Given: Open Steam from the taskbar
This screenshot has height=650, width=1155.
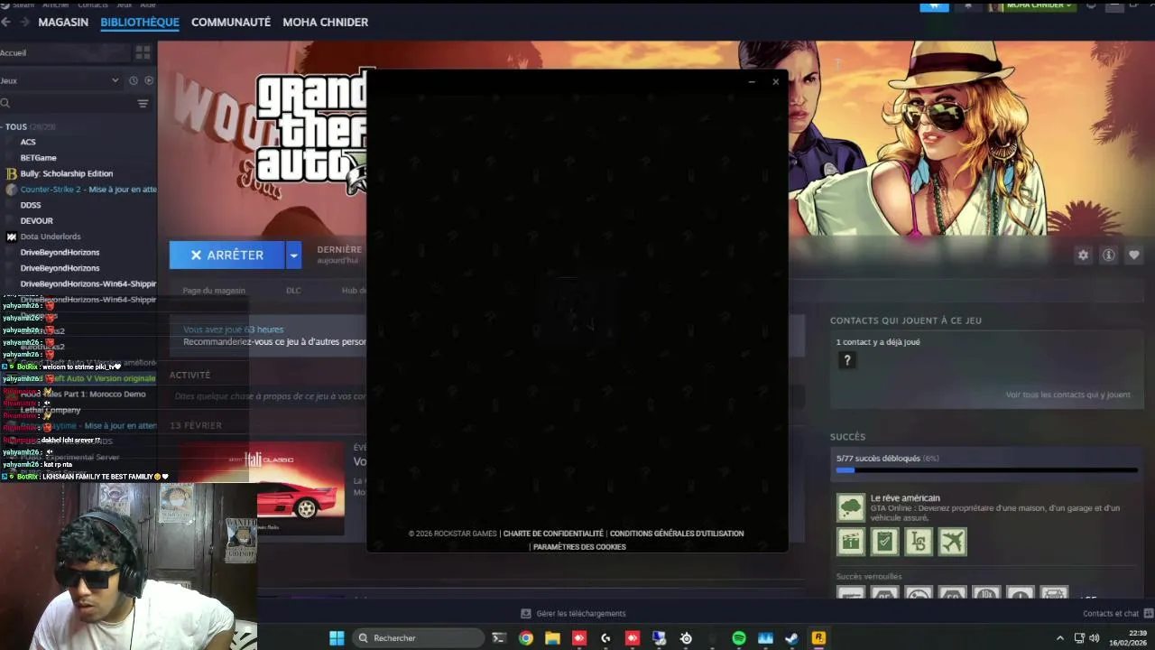Looking at the screenshot, I should tap(791, 638).
